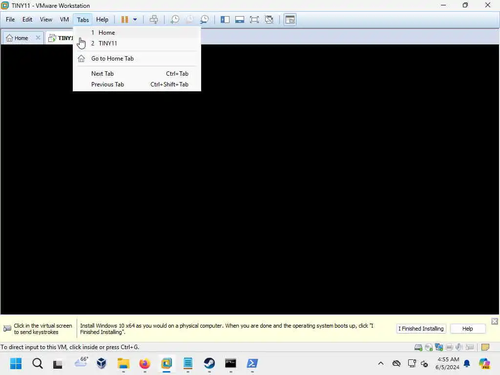Open the Help menu
500x375 pixels.
102,20
